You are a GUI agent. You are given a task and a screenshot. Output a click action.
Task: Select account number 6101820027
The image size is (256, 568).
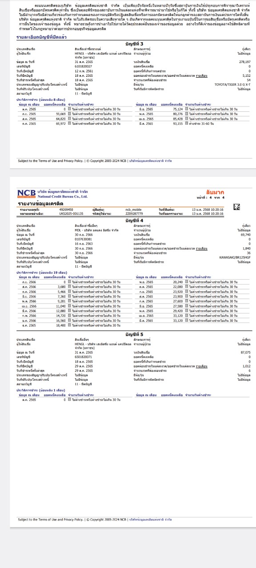(84, 66)
